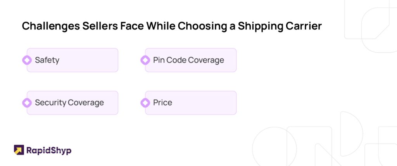
Task: Click the word Choosing in the heading
Action: [202, 27]
